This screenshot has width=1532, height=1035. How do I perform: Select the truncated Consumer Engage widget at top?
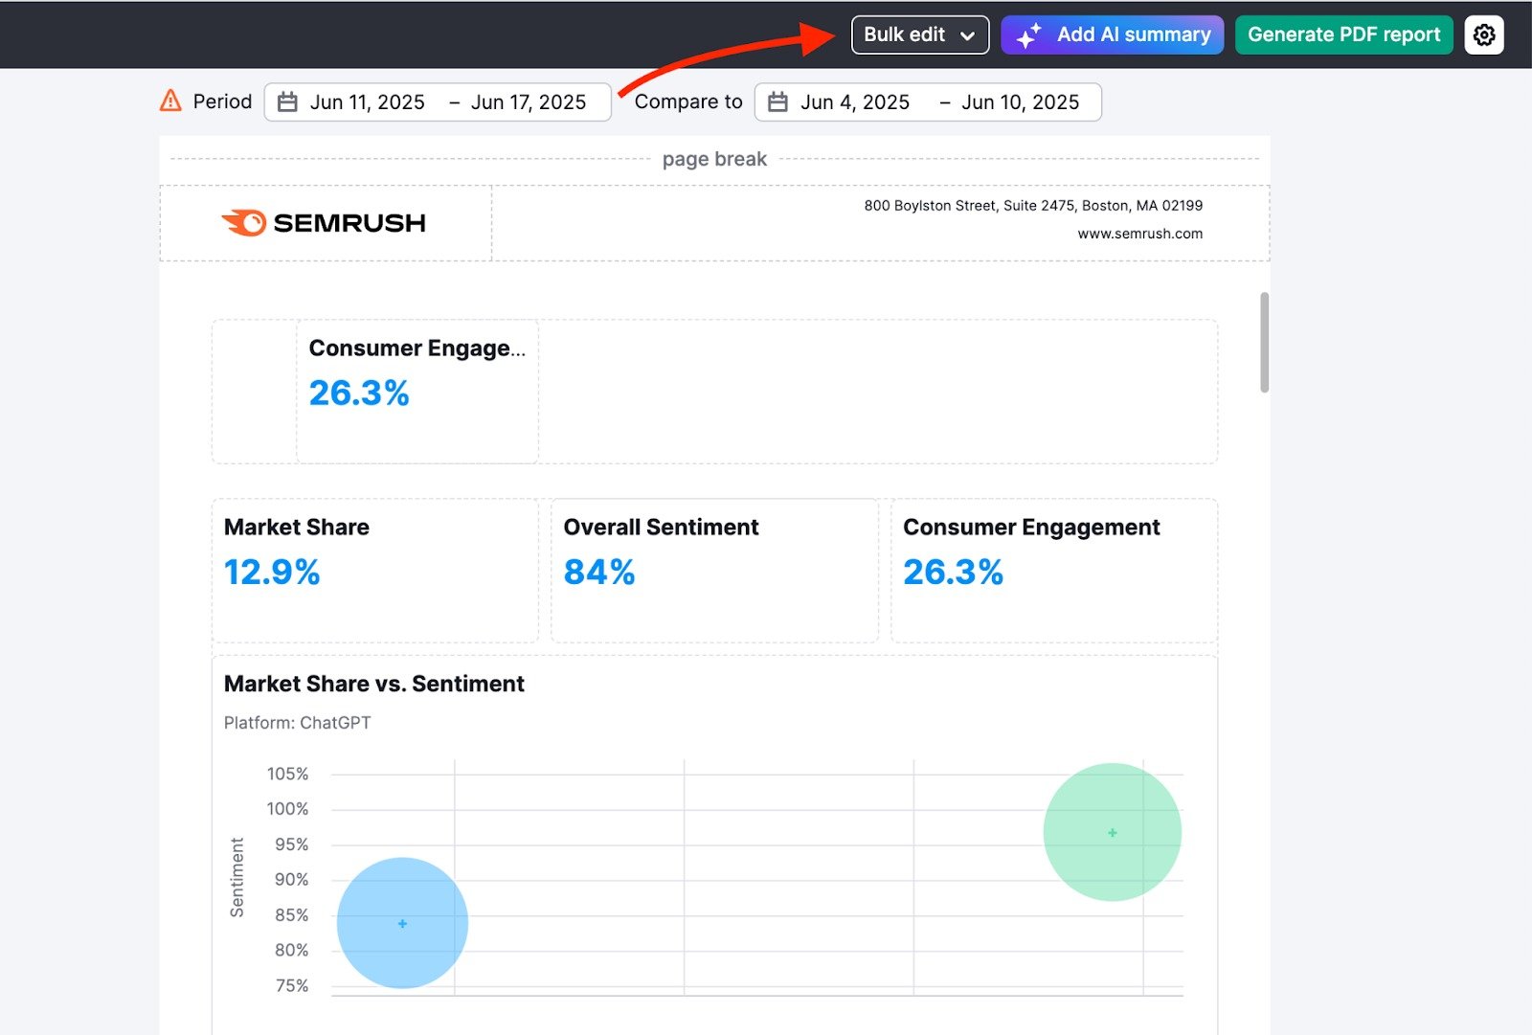[417, 392]
